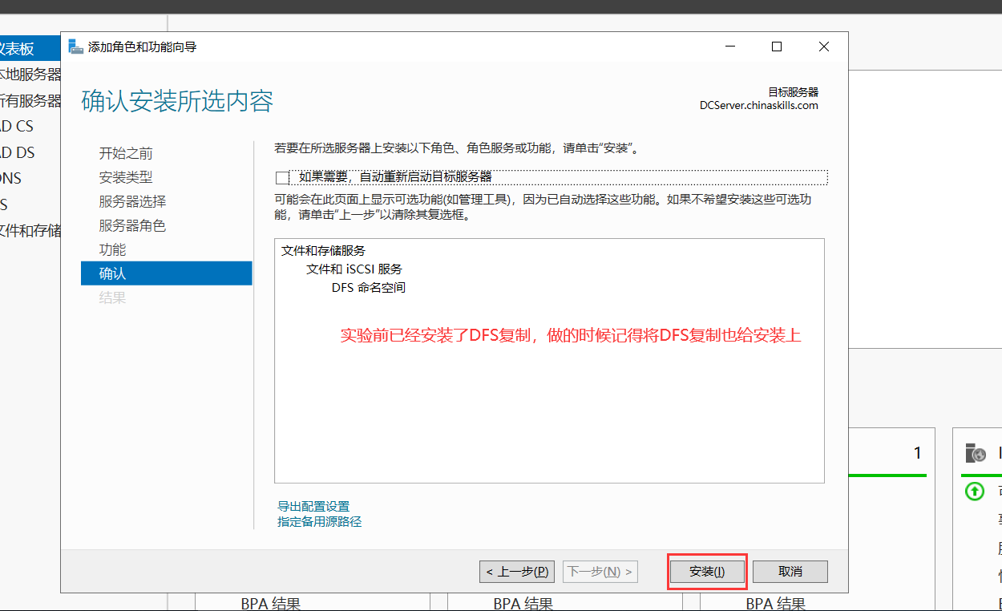Viewport: 1002px width, 611px height.
Task: Close the add roles wizard window
Action: point(824,47)
